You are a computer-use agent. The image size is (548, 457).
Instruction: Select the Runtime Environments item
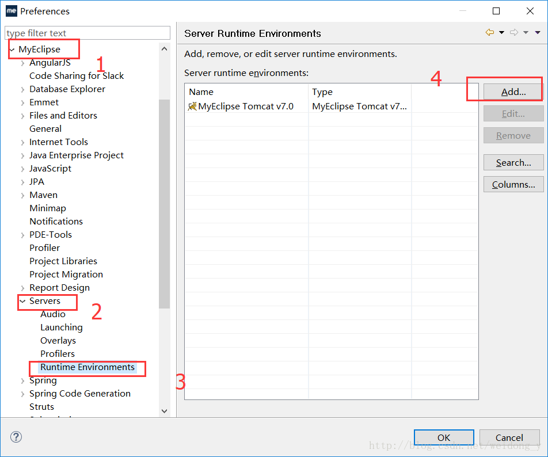tap(87, 367)
